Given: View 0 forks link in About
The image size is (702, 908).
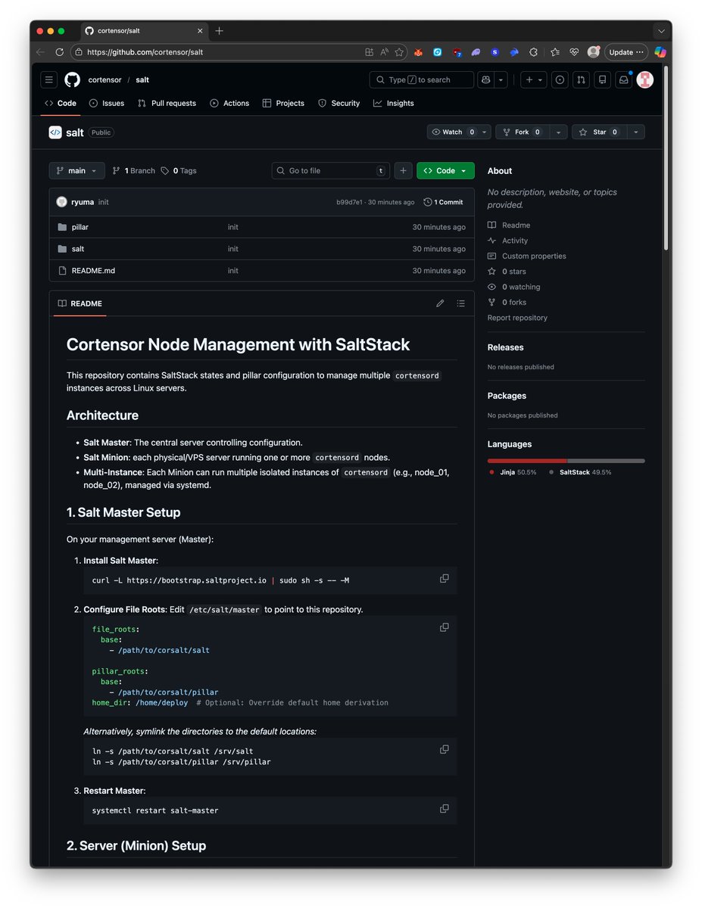Looking at the screenshot, I should coord(507,302).
